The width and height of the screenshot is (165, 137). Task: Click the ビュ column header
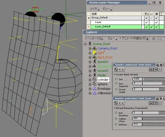(x=147, y=14)
